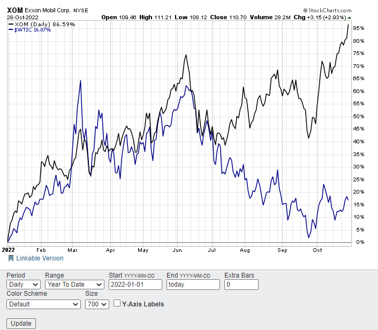The height and width of the screenshot is (330, 378).
Task: Open the Size dropdown showing 700
Action: tap(97, 304)
